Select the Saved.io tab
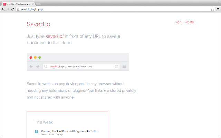 tap(18, 4)
